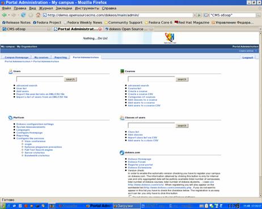The image size is (262, 209).
Task: Click the Stop loading icon
Action: click(31, 15)
